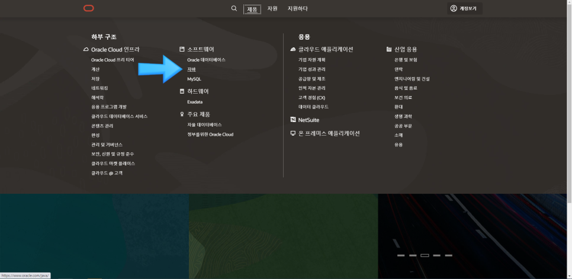
Task: Open the 산업 응용 heading link
Action: pos(406,49)
